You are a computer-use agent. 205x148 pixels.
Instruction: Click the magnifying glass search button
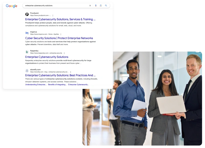106,5
